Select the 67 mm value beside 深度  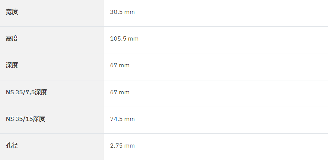120,65
